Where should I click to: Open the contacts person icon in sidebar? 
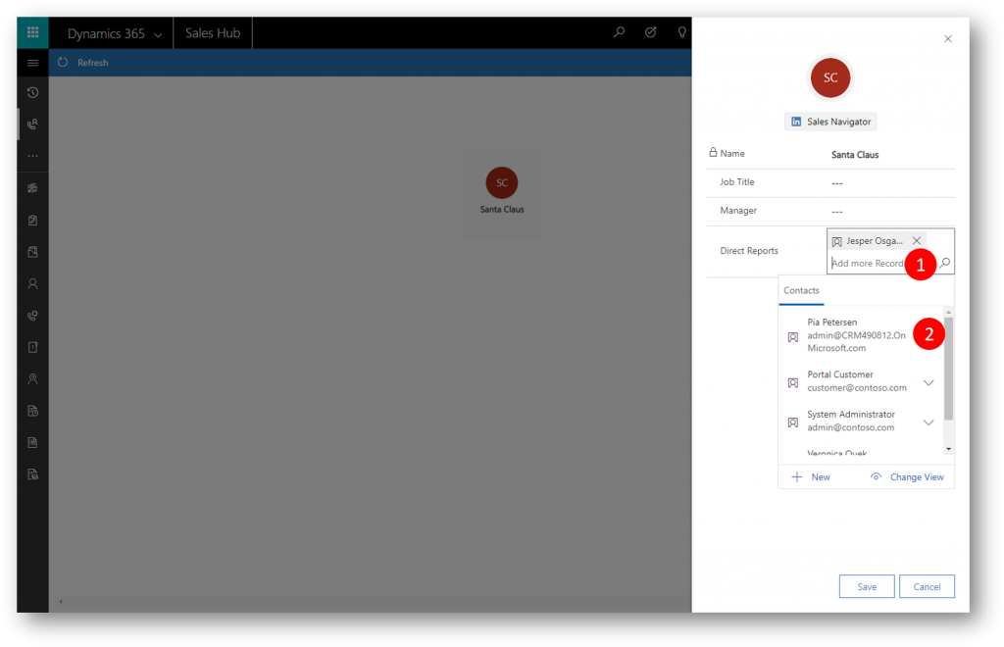point(32,283)
